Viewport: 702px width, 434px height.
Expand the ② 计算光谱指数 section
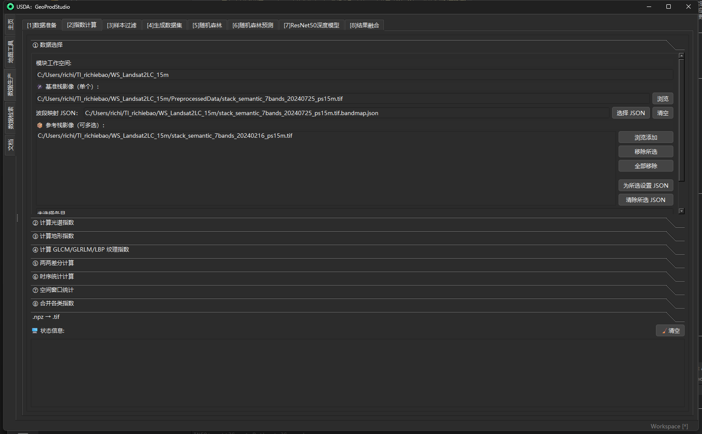point(57,223)
